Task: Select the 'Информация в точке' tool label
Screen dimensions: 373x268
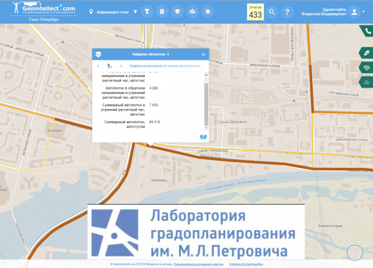Action: [x=113, y=12]
